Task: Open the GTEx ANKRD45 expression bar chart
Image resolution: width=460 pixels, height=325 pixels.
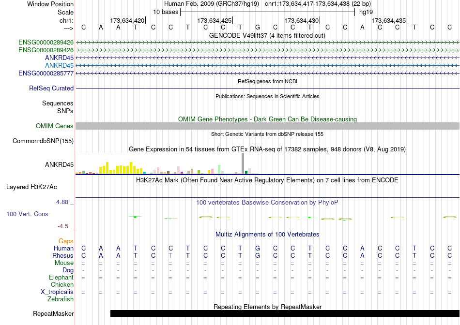Action: tap(167, 163)
